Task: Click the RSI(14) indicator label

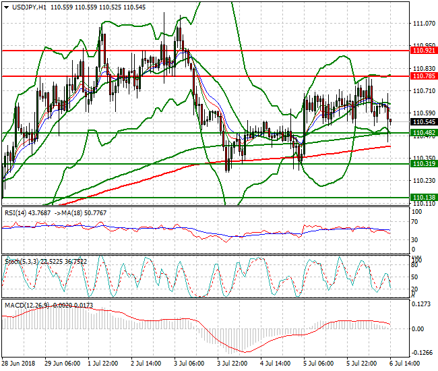Action: 15,213
